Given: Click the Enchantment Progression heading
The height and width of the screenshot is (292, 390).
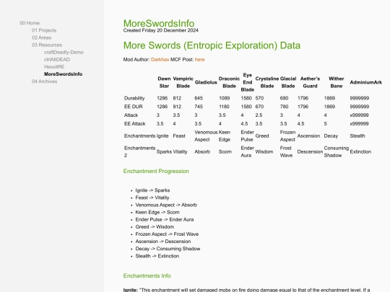Looking at the screenshot, I should click(x=156, y=172).
